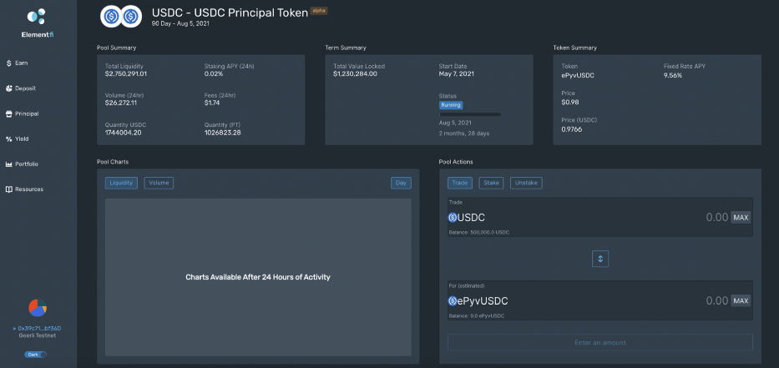
Task: Click the Enter an amount button
Action: (x=599, y=342)
